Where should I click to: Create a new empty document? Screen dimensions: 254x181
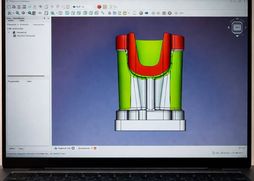tap(9, 7)
